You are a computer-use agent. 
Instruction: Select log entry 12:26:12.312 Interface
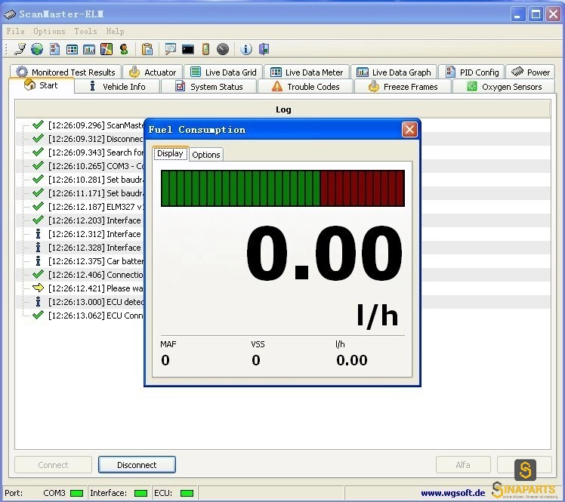pyautogui.click(x=95, y=234)
